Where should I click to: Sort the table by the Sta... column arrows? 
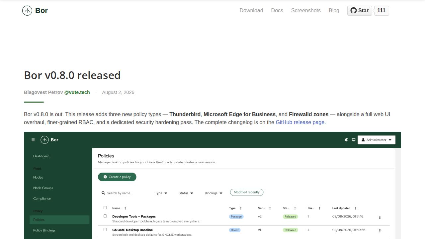click(x=295, y=208)
